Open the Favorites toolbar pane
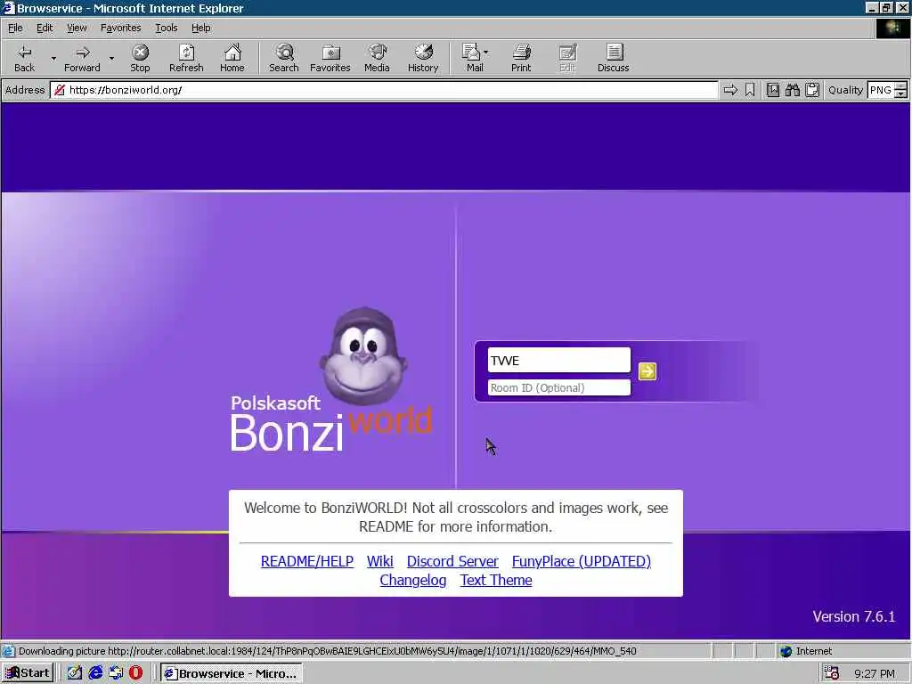912x684 pixels. coord(330,58)
